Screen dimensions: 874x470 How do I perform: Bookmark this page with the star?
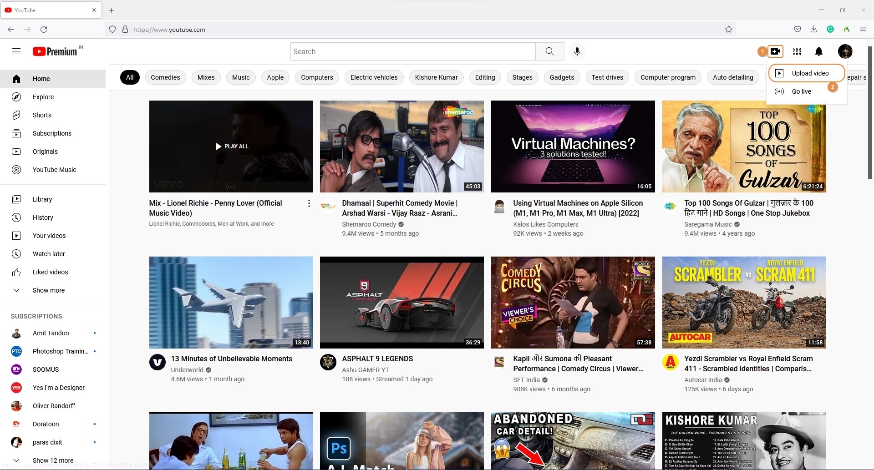(729, 30)
